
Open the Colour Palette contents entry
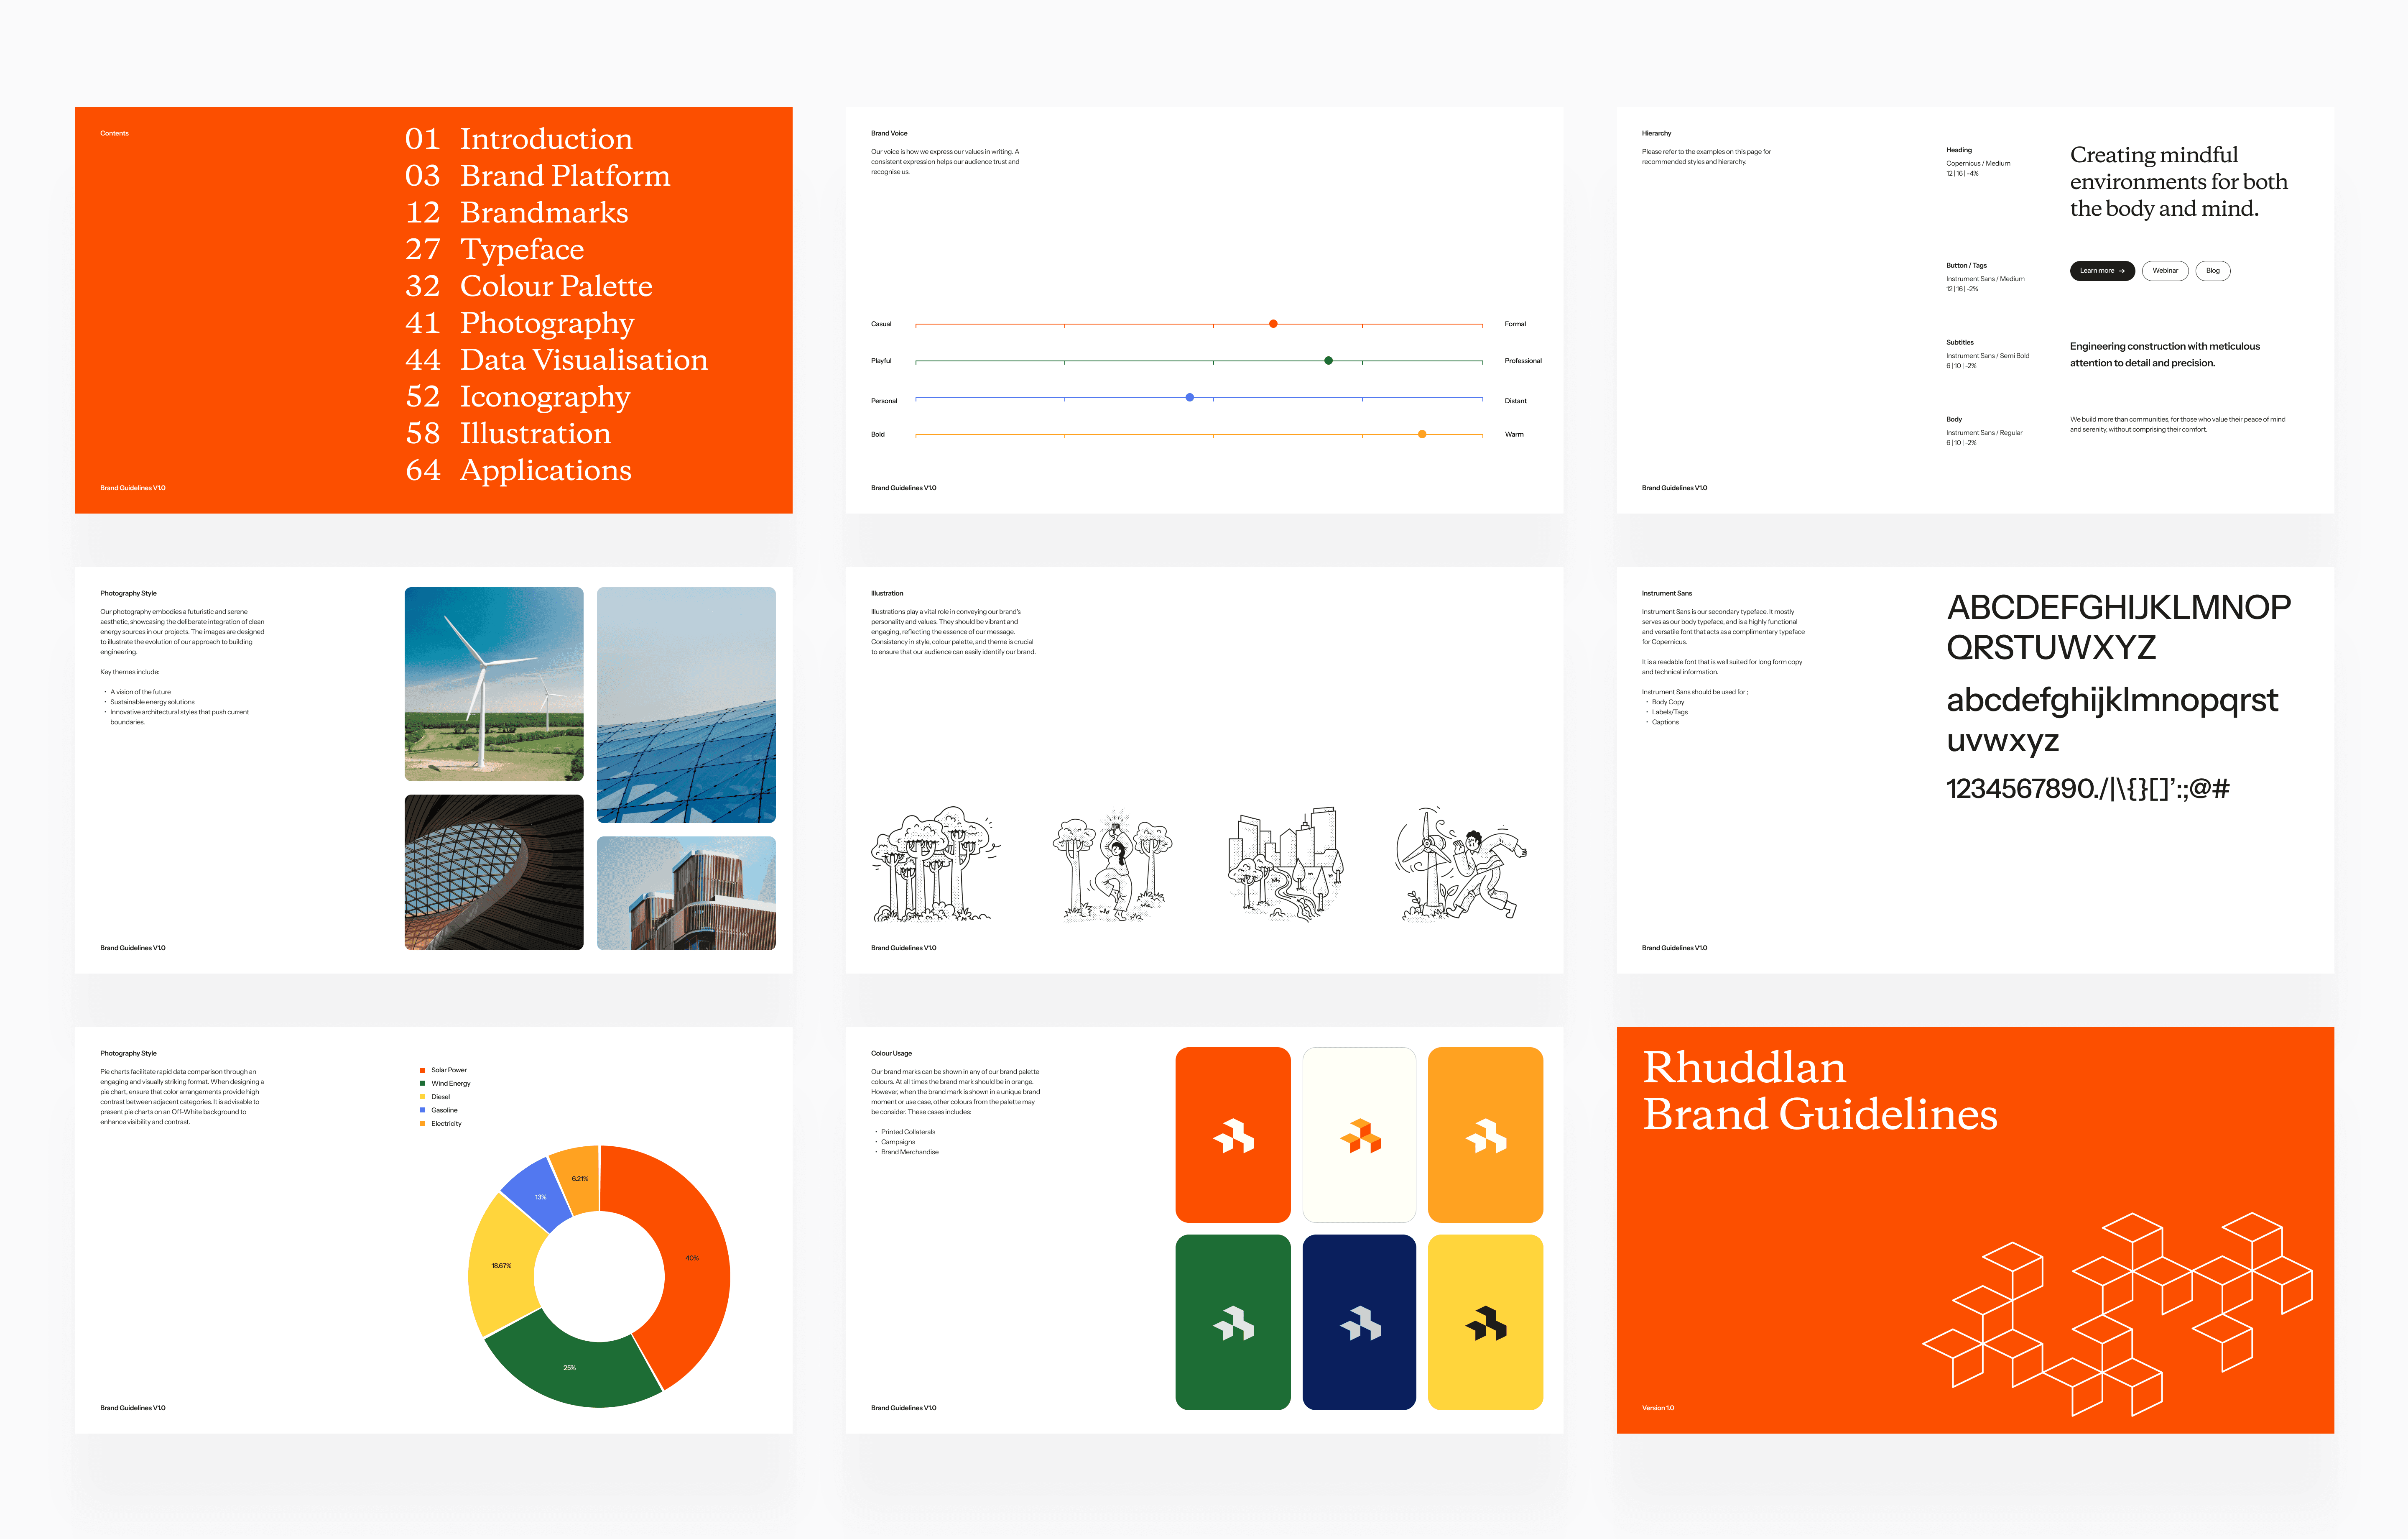(555, 286)
